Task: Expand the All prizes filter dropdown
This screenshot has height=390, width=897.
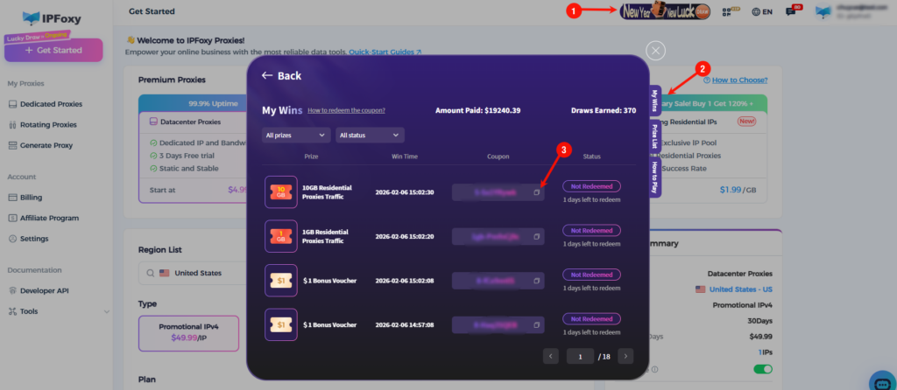Action: 296,135
